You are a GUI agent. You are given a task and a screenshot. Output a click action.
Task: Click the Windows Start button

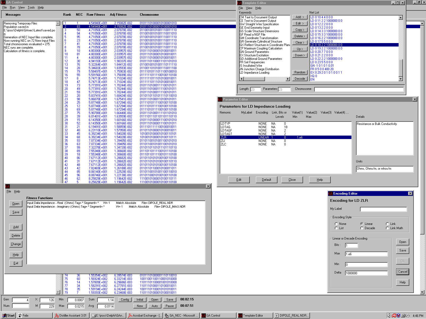[9, 316]
